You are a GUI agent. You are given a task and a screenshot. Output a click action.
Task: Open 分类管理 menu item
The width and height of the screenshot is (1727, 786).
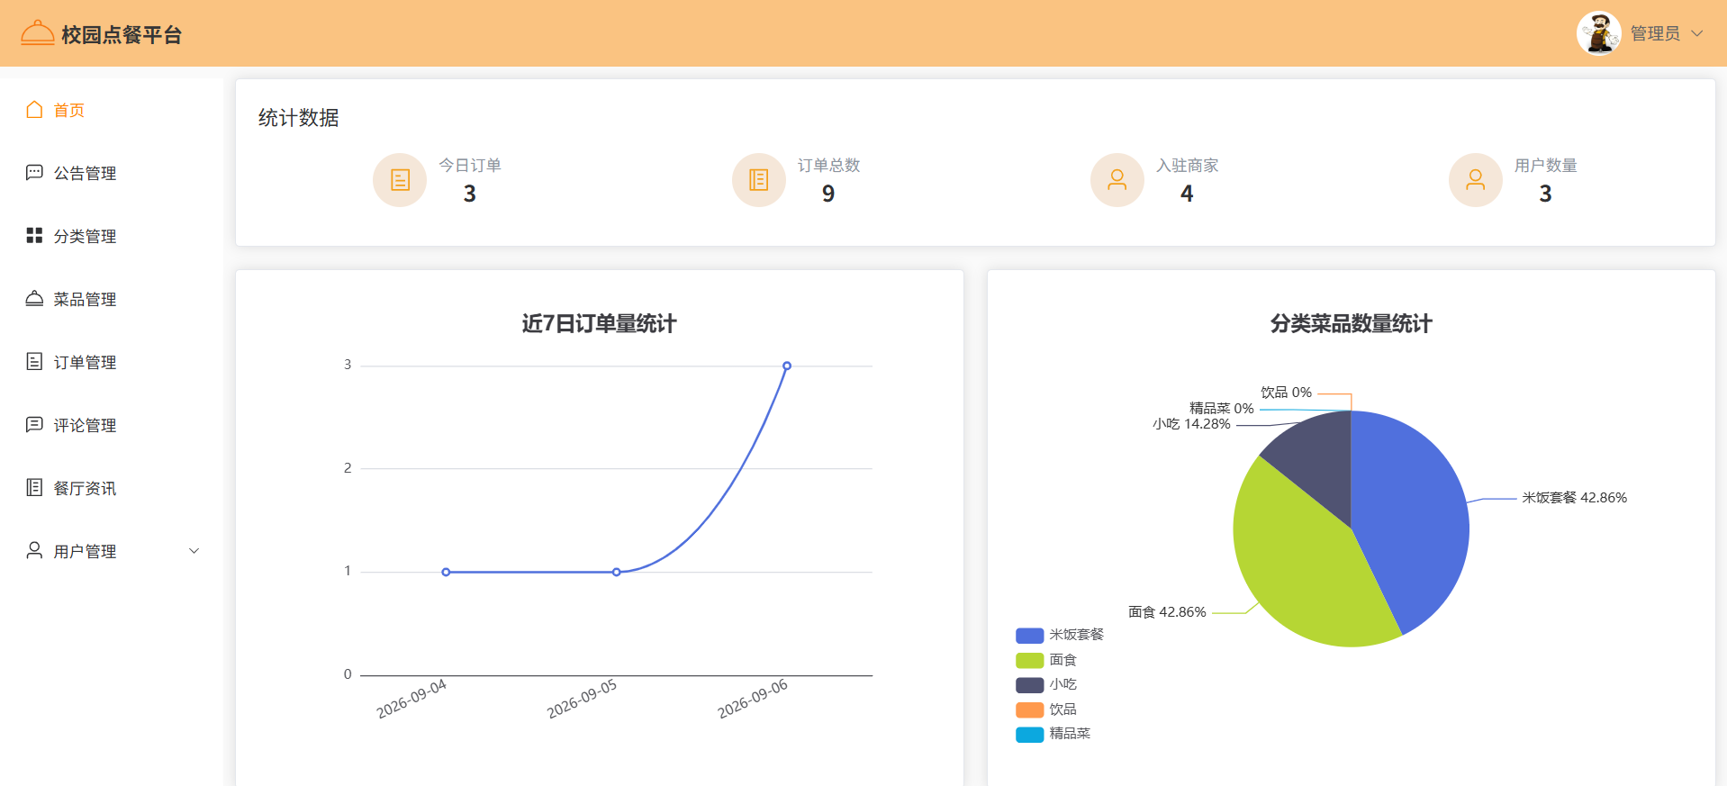click(112, 236)
